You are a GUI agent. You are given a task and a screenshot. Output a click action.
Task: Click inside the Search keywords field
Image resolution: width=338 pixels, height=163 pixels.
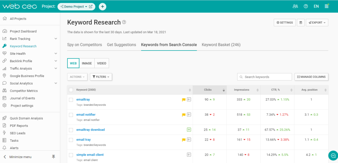pyautogui.click(x=264, y=77)
